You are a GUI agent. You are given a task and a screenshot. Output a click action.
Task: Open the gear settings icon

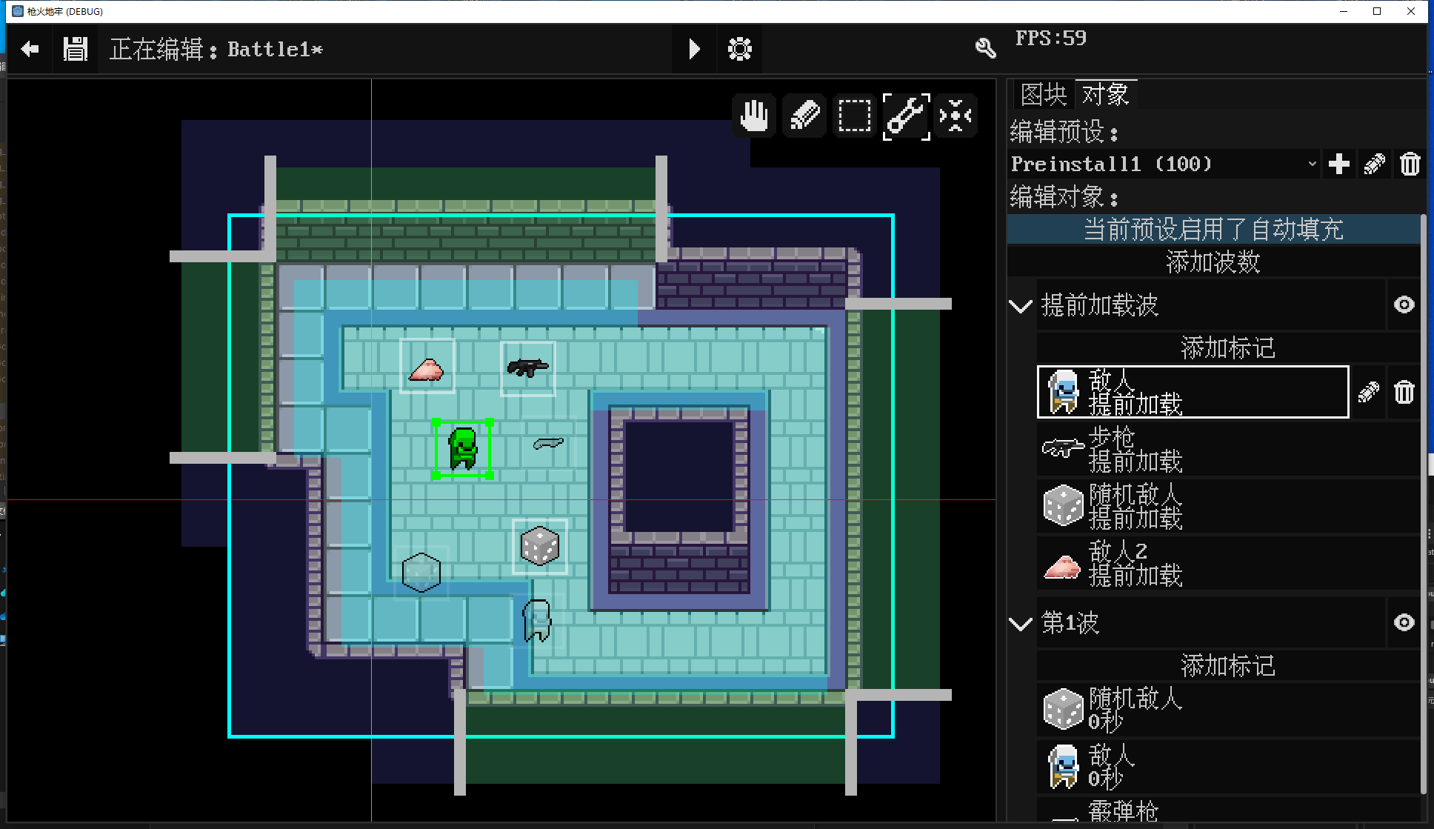point(739,50)
